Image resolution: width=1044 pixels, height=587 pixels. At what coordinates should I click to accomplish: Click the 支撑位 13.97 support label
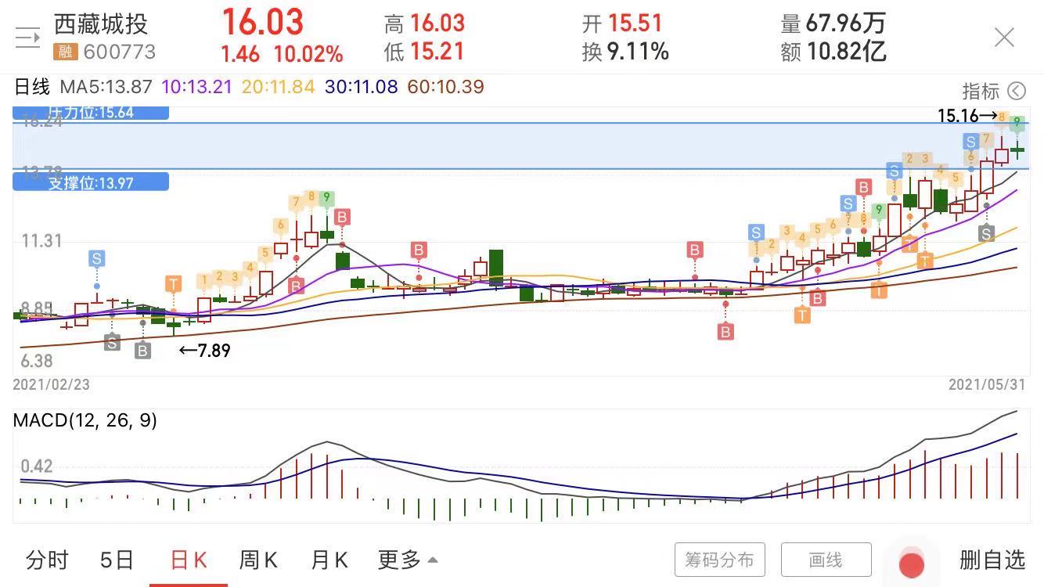[x=91, y=183]
